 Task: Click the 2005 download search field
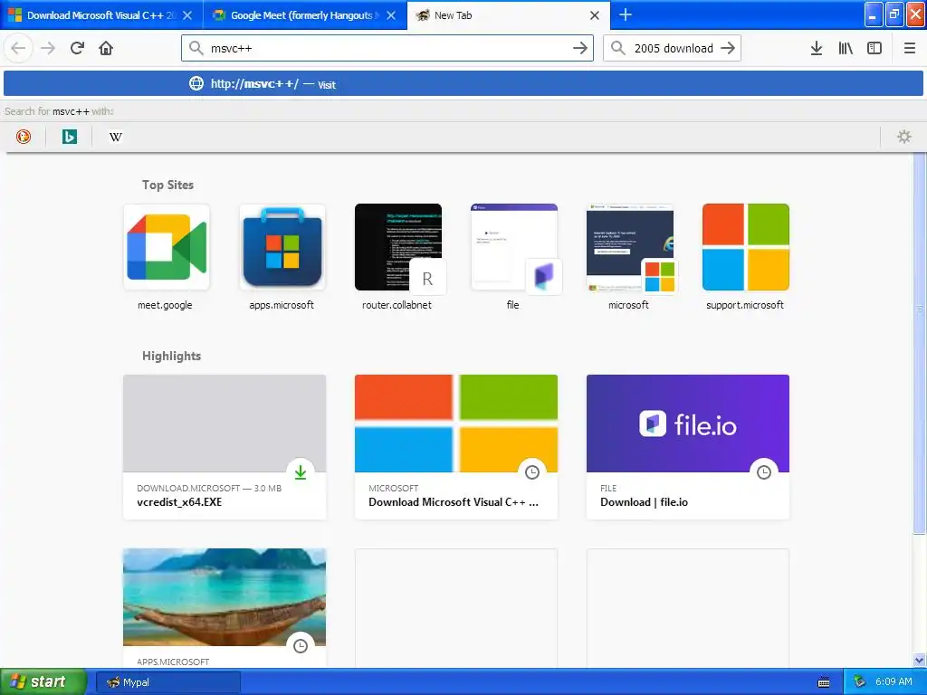pos(672,48)
